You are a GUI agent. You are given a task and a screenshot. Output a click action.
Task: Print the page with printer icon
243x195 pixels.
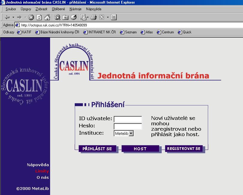point(94,17)
